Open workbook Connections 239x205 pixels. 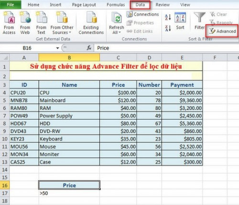143,14
